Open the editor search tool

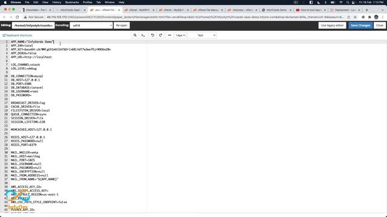(x=135, y=35)
